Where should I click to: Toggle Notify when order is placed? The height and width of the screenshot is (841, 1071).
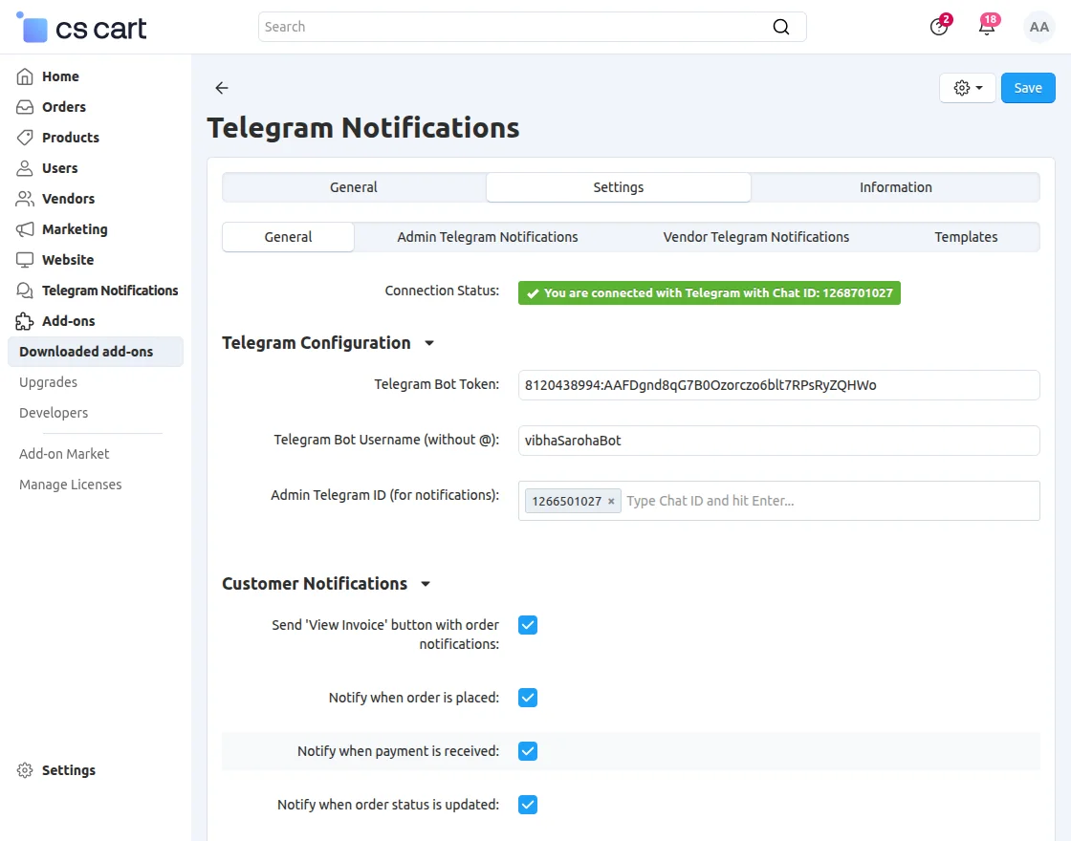click(527, 698)
